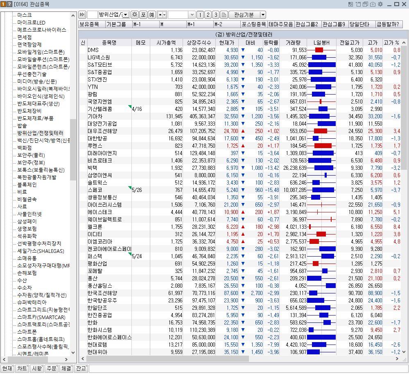Click toolbar page button 1
409x374 pixels.
(x=200, y=15)
